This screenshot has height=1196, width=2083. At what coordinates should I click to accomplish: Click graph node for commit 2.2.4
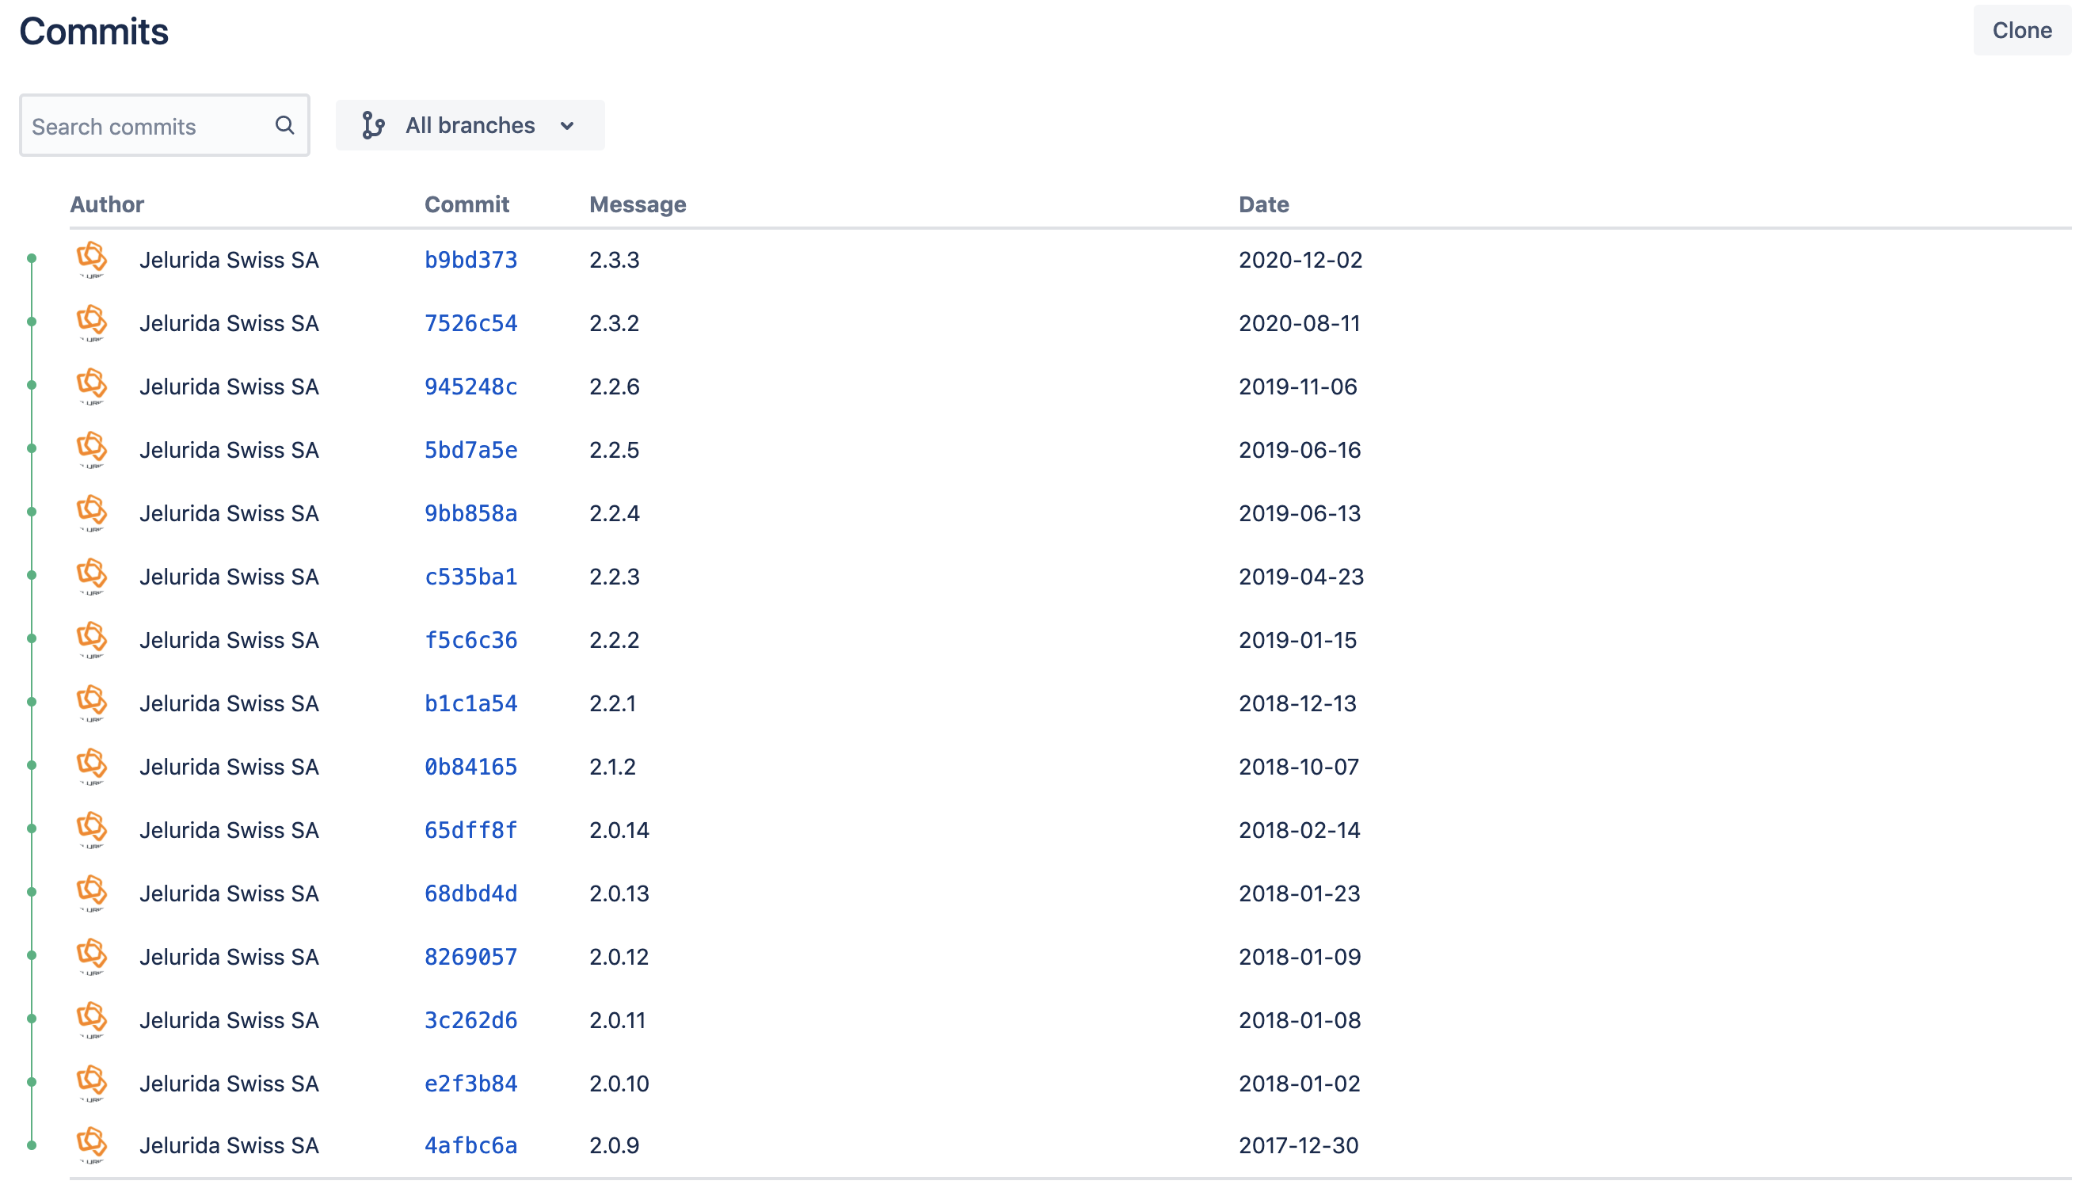32,512
